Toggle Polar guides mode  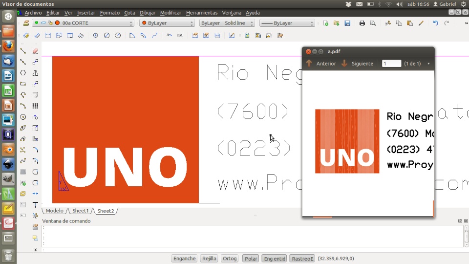tap(251, 258)
